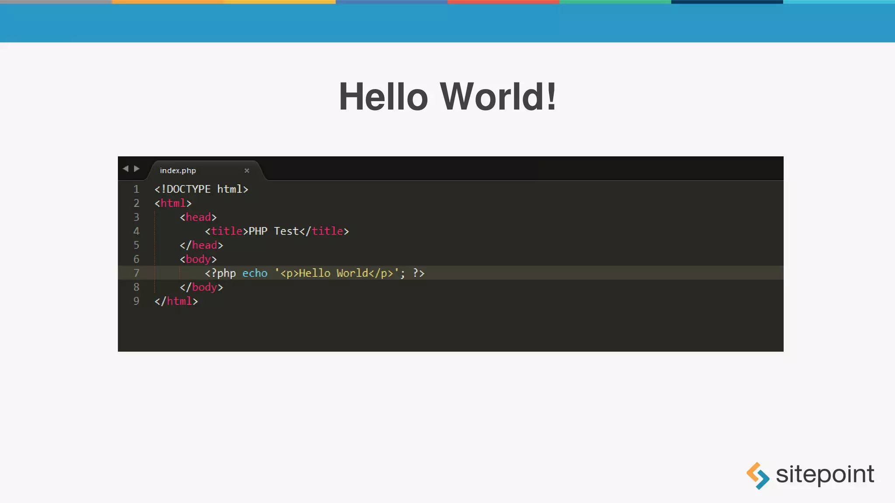Click line number 9 in gutter
This screenshot has height=503, width=895.
pyautogui.click(x=136, y=301)
